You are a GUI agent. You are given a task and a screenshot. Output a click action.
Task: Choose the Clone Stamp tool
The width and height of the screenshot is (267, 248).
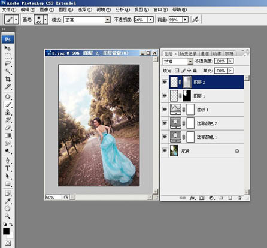8,112
